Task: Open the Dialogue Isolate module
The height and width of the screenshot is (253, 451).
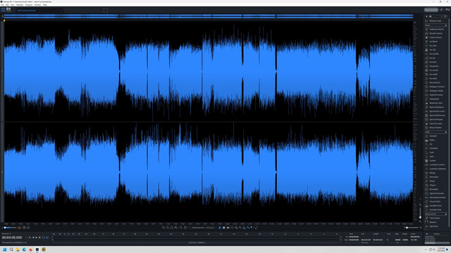Action: [435, 91]
